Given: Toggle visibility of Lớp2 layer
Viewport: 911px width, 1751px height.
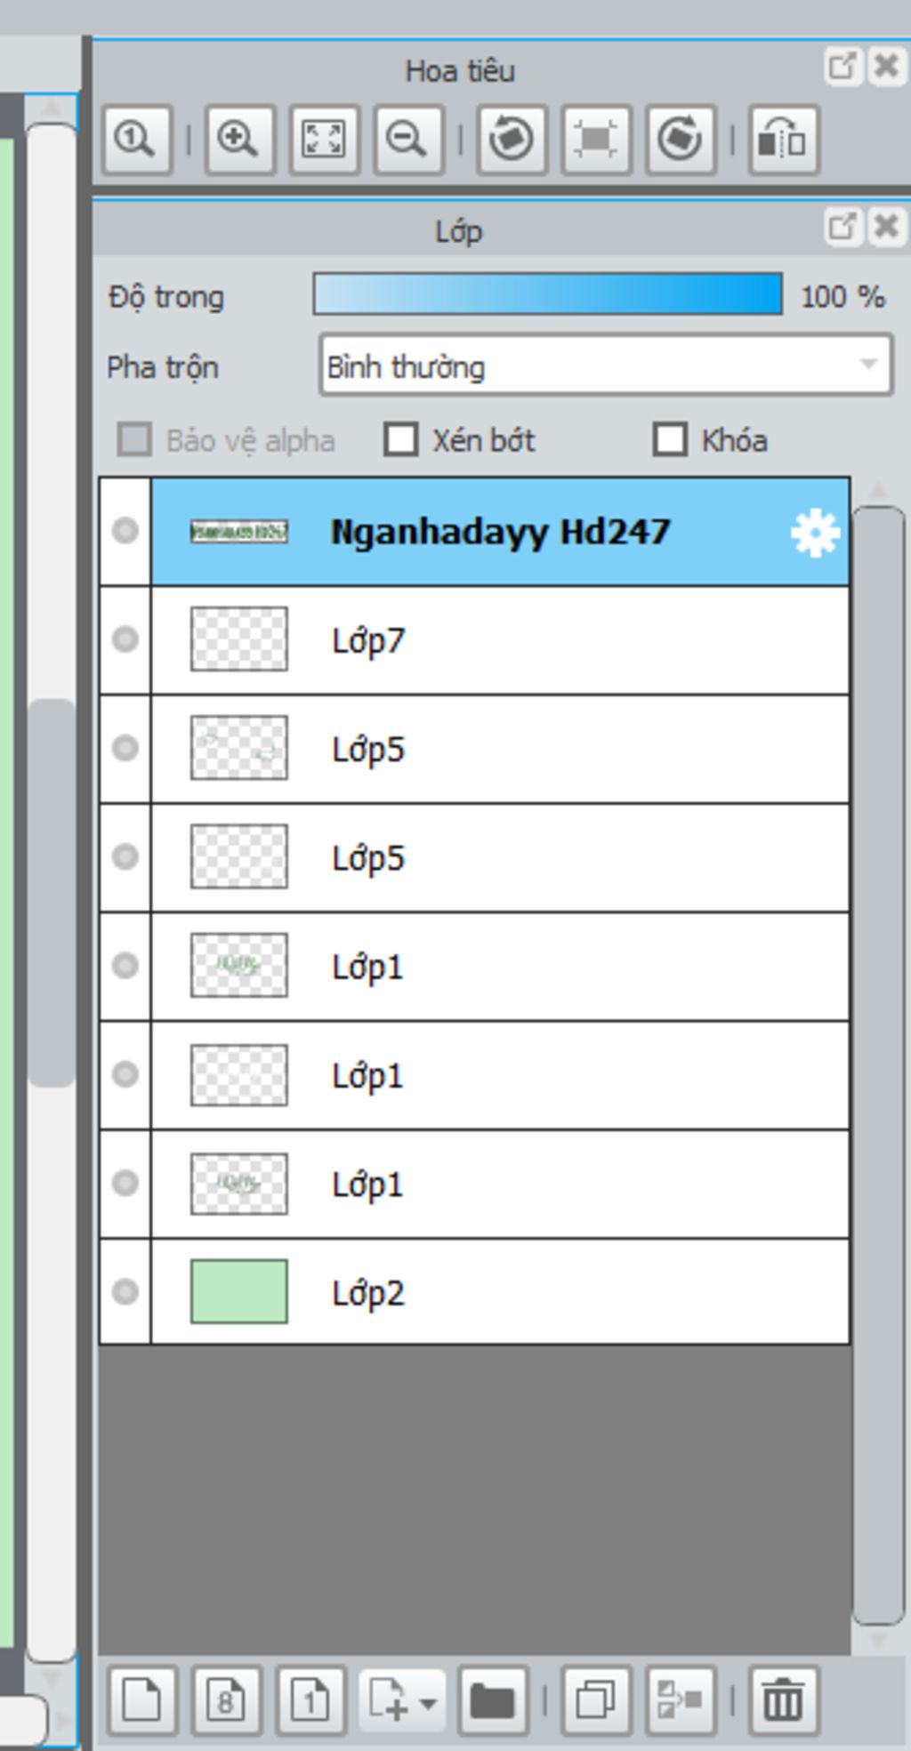Looking at the screenshot, I should [x=125, y=1290].
